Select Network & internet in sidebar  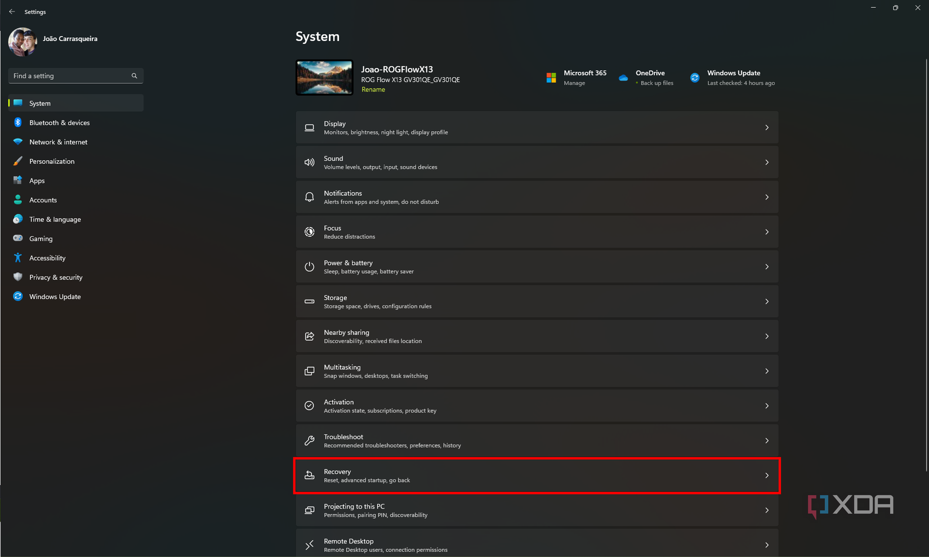click(58, 142)
